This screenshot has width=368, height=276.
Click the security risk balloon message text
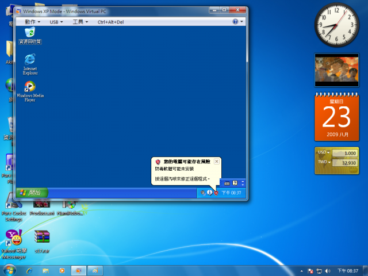click(x=182, y=174)
